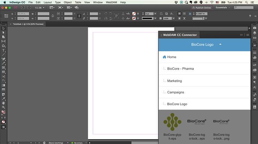This screenshot has height=144, width=258.
Task: Select the Gradient Swatch tool
Action: point(3,85)
